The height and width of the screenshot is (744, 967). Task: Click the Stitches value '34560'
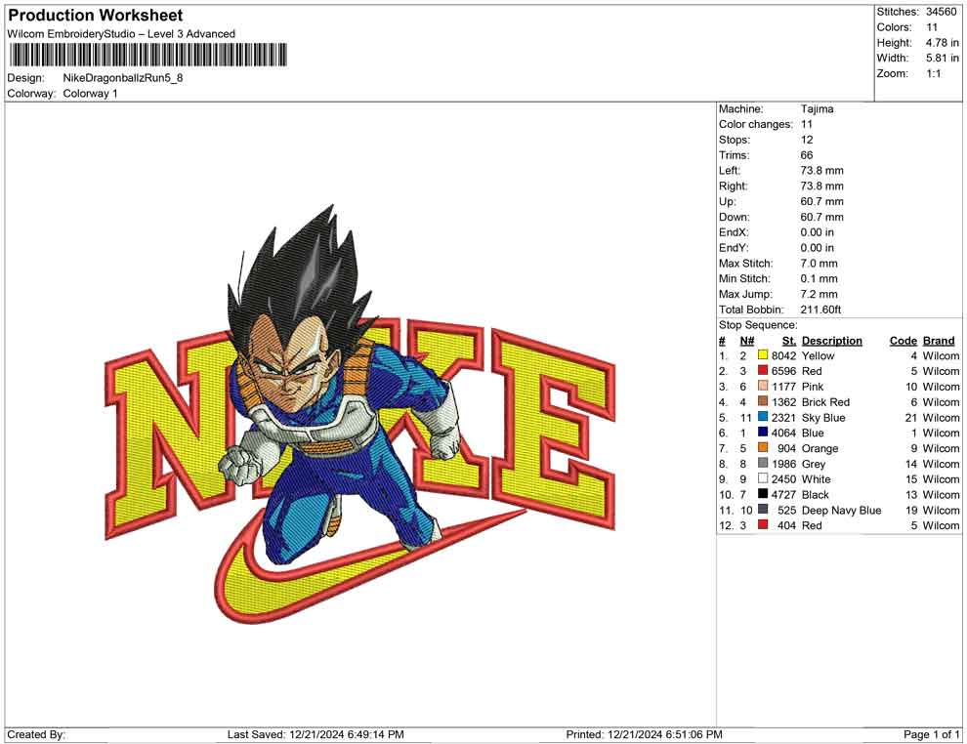(x=941, y=12)
